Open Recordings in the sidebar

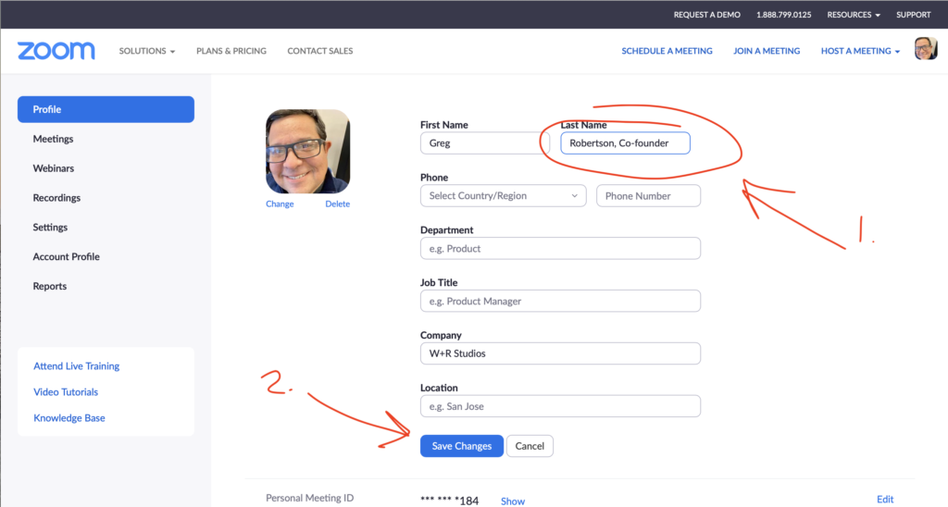[x=56, y=198]
